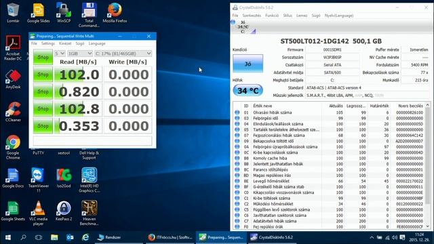434x244 pixels.
Task: Select the Google Docs desktop shortcut
Action: 13,178
